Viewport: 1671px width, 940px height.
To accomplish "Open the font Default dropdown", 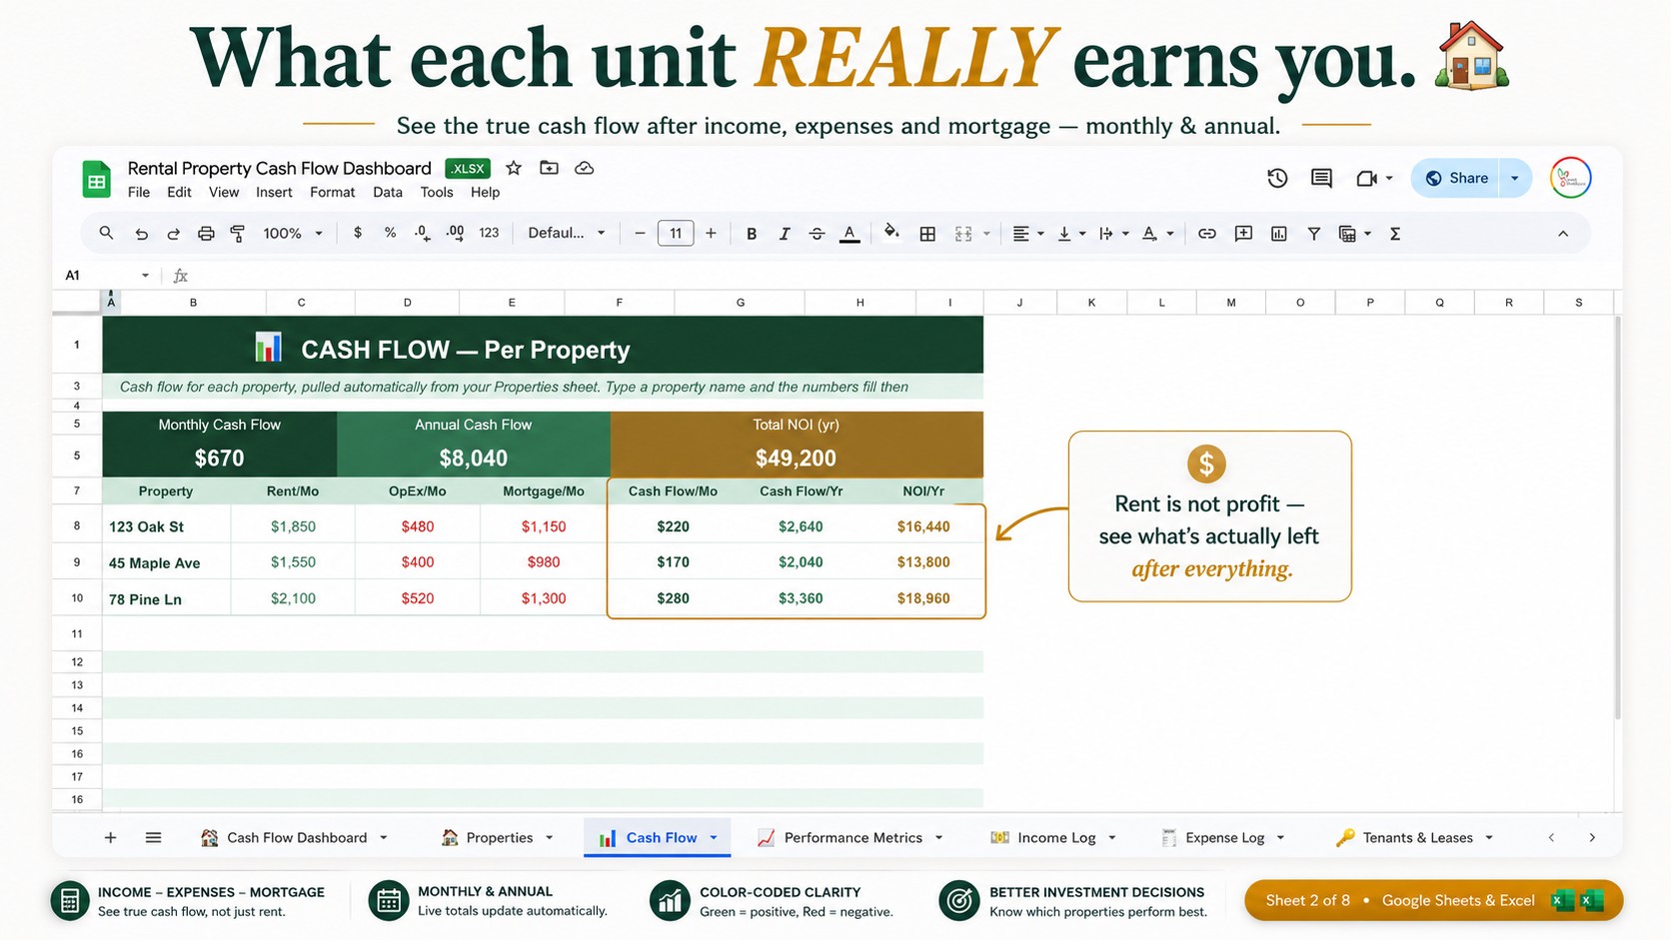I will coord(567,233).
